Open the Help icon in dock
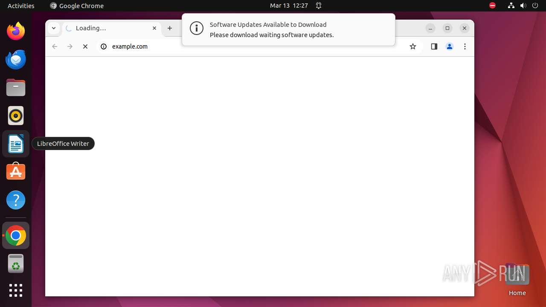The image size is (546, 307). point(16,200)
